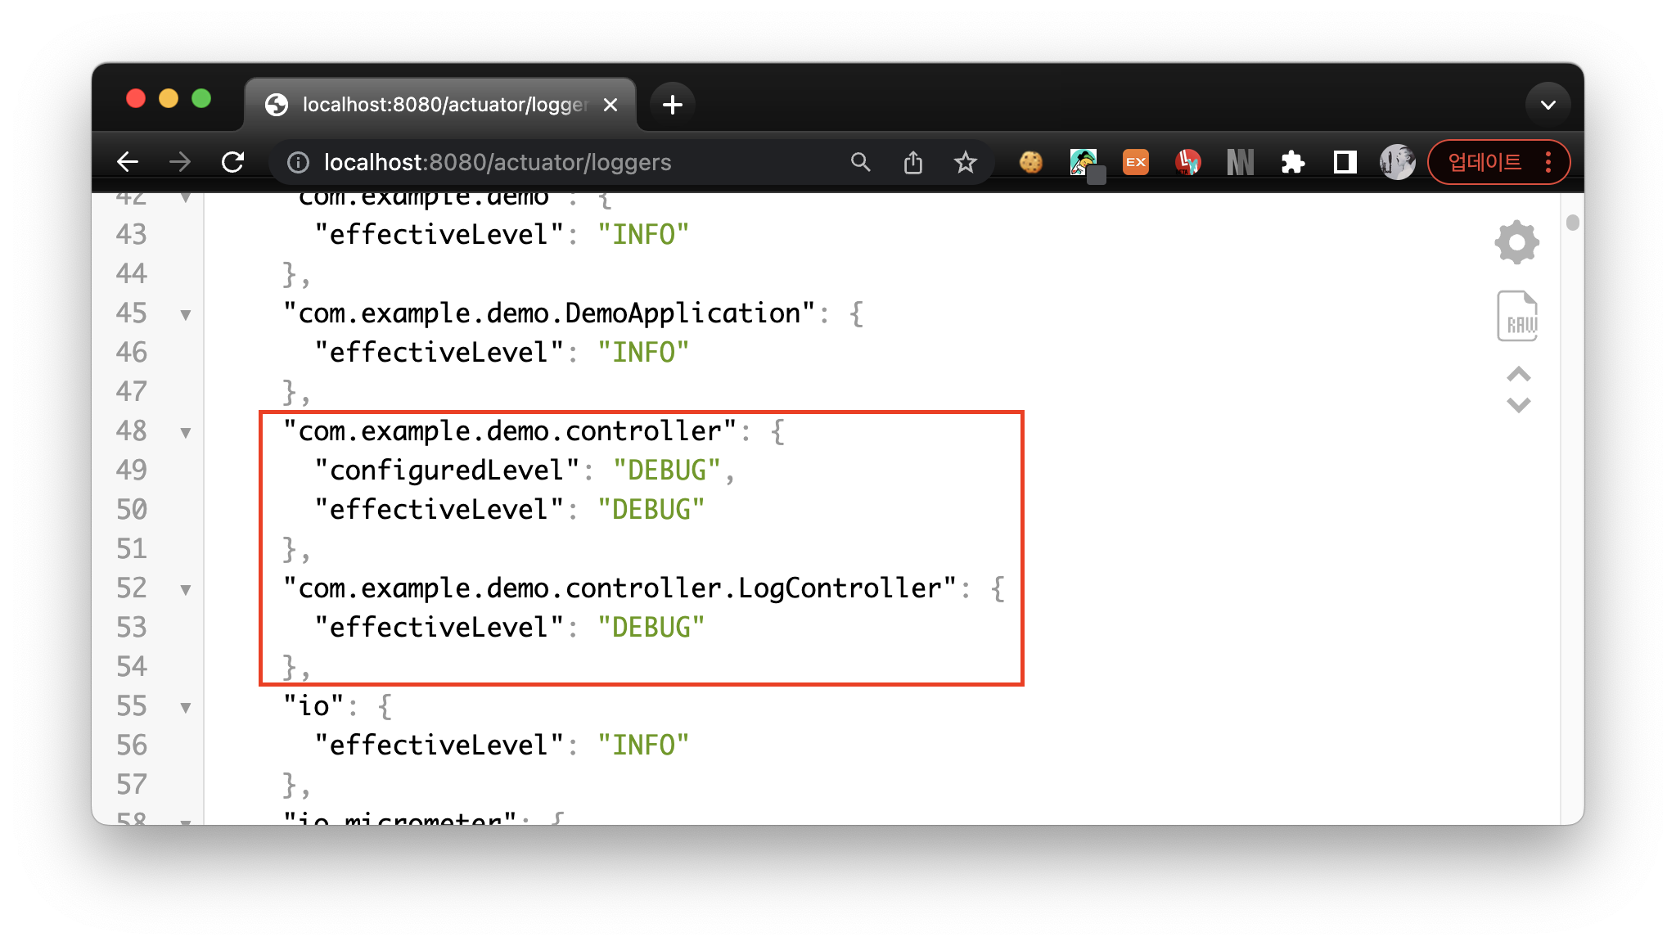Open the Extensions puzzle icon
Image resolution: width=1676 pixels, height=946 pixels.
click(x=1292, y=163)
